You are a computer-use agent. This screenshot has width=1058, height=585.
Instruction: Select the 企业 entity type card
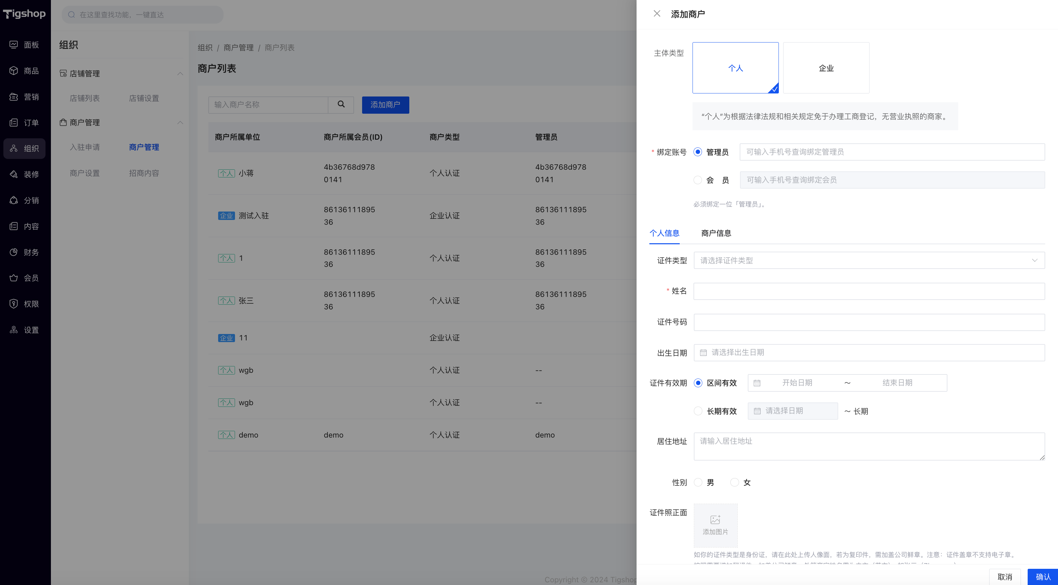pos(826,68)
